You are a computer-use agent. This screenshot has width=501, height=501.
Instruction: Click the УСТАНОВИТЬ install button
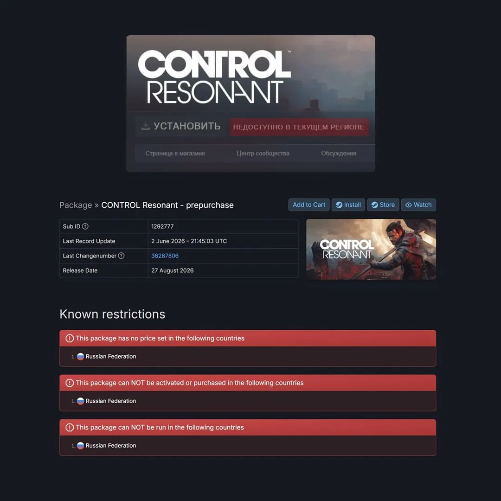181,126
